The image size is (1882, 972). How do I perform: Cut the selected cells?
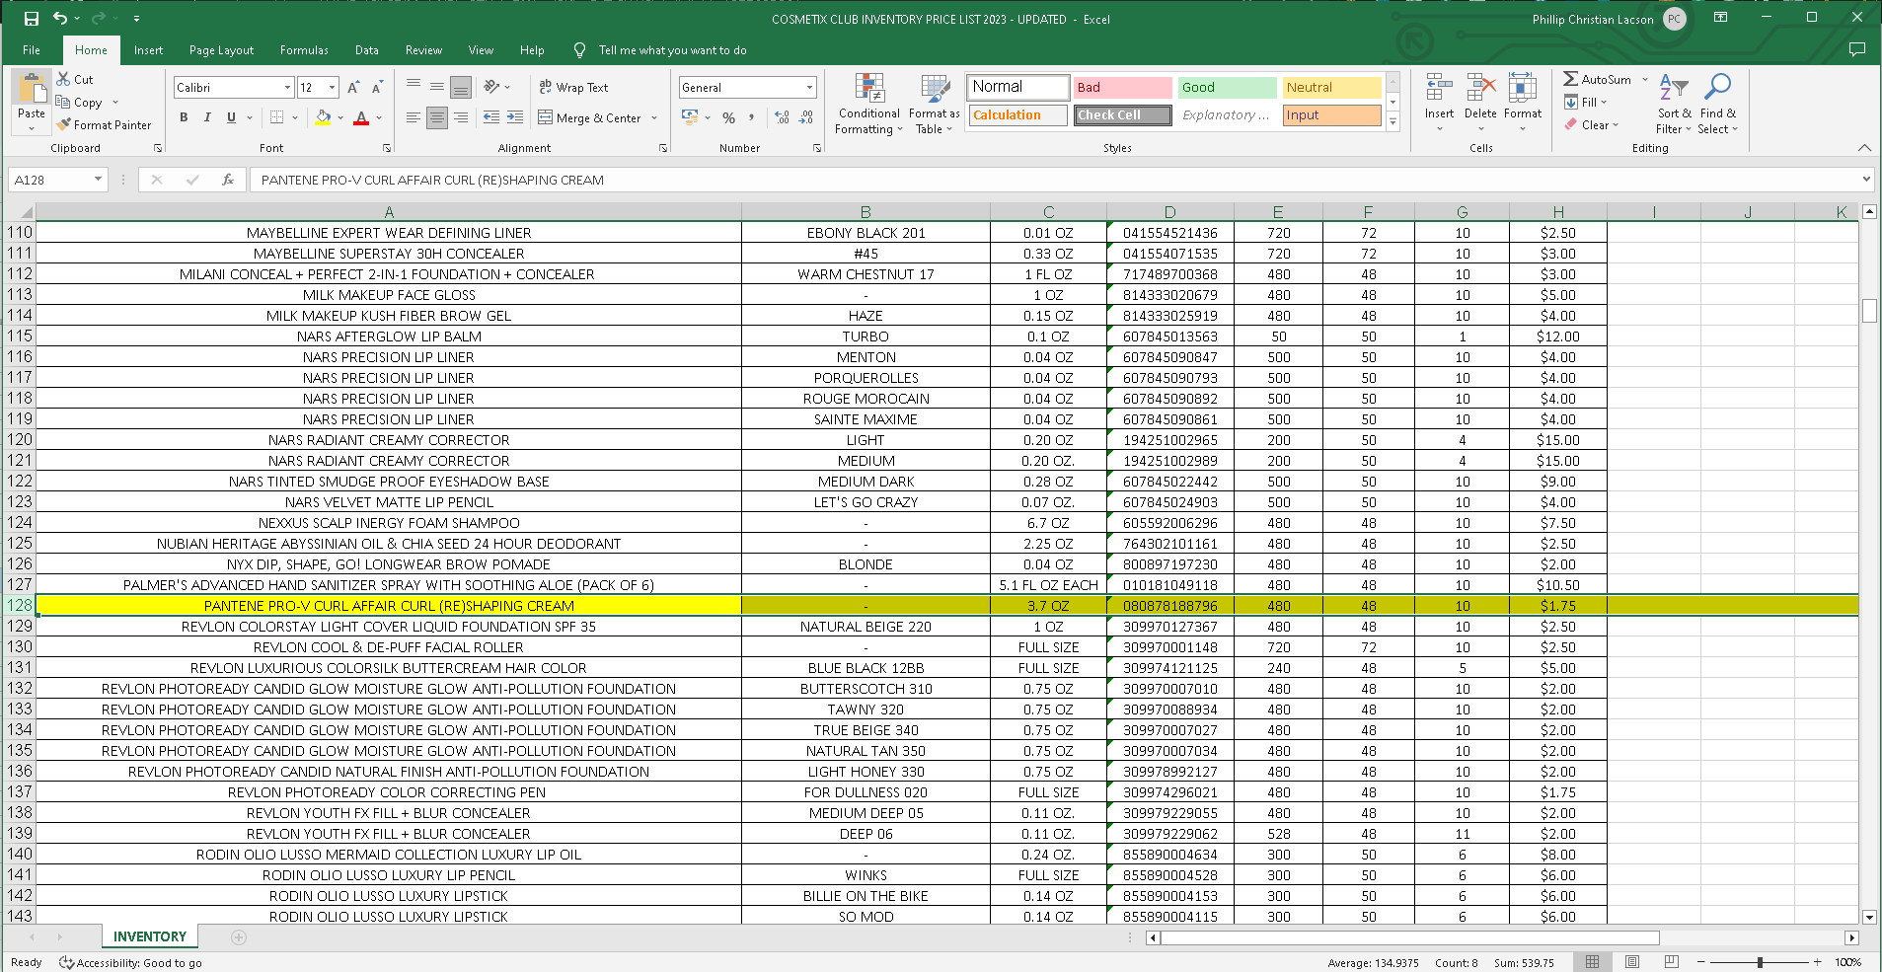tap(75, 79)
